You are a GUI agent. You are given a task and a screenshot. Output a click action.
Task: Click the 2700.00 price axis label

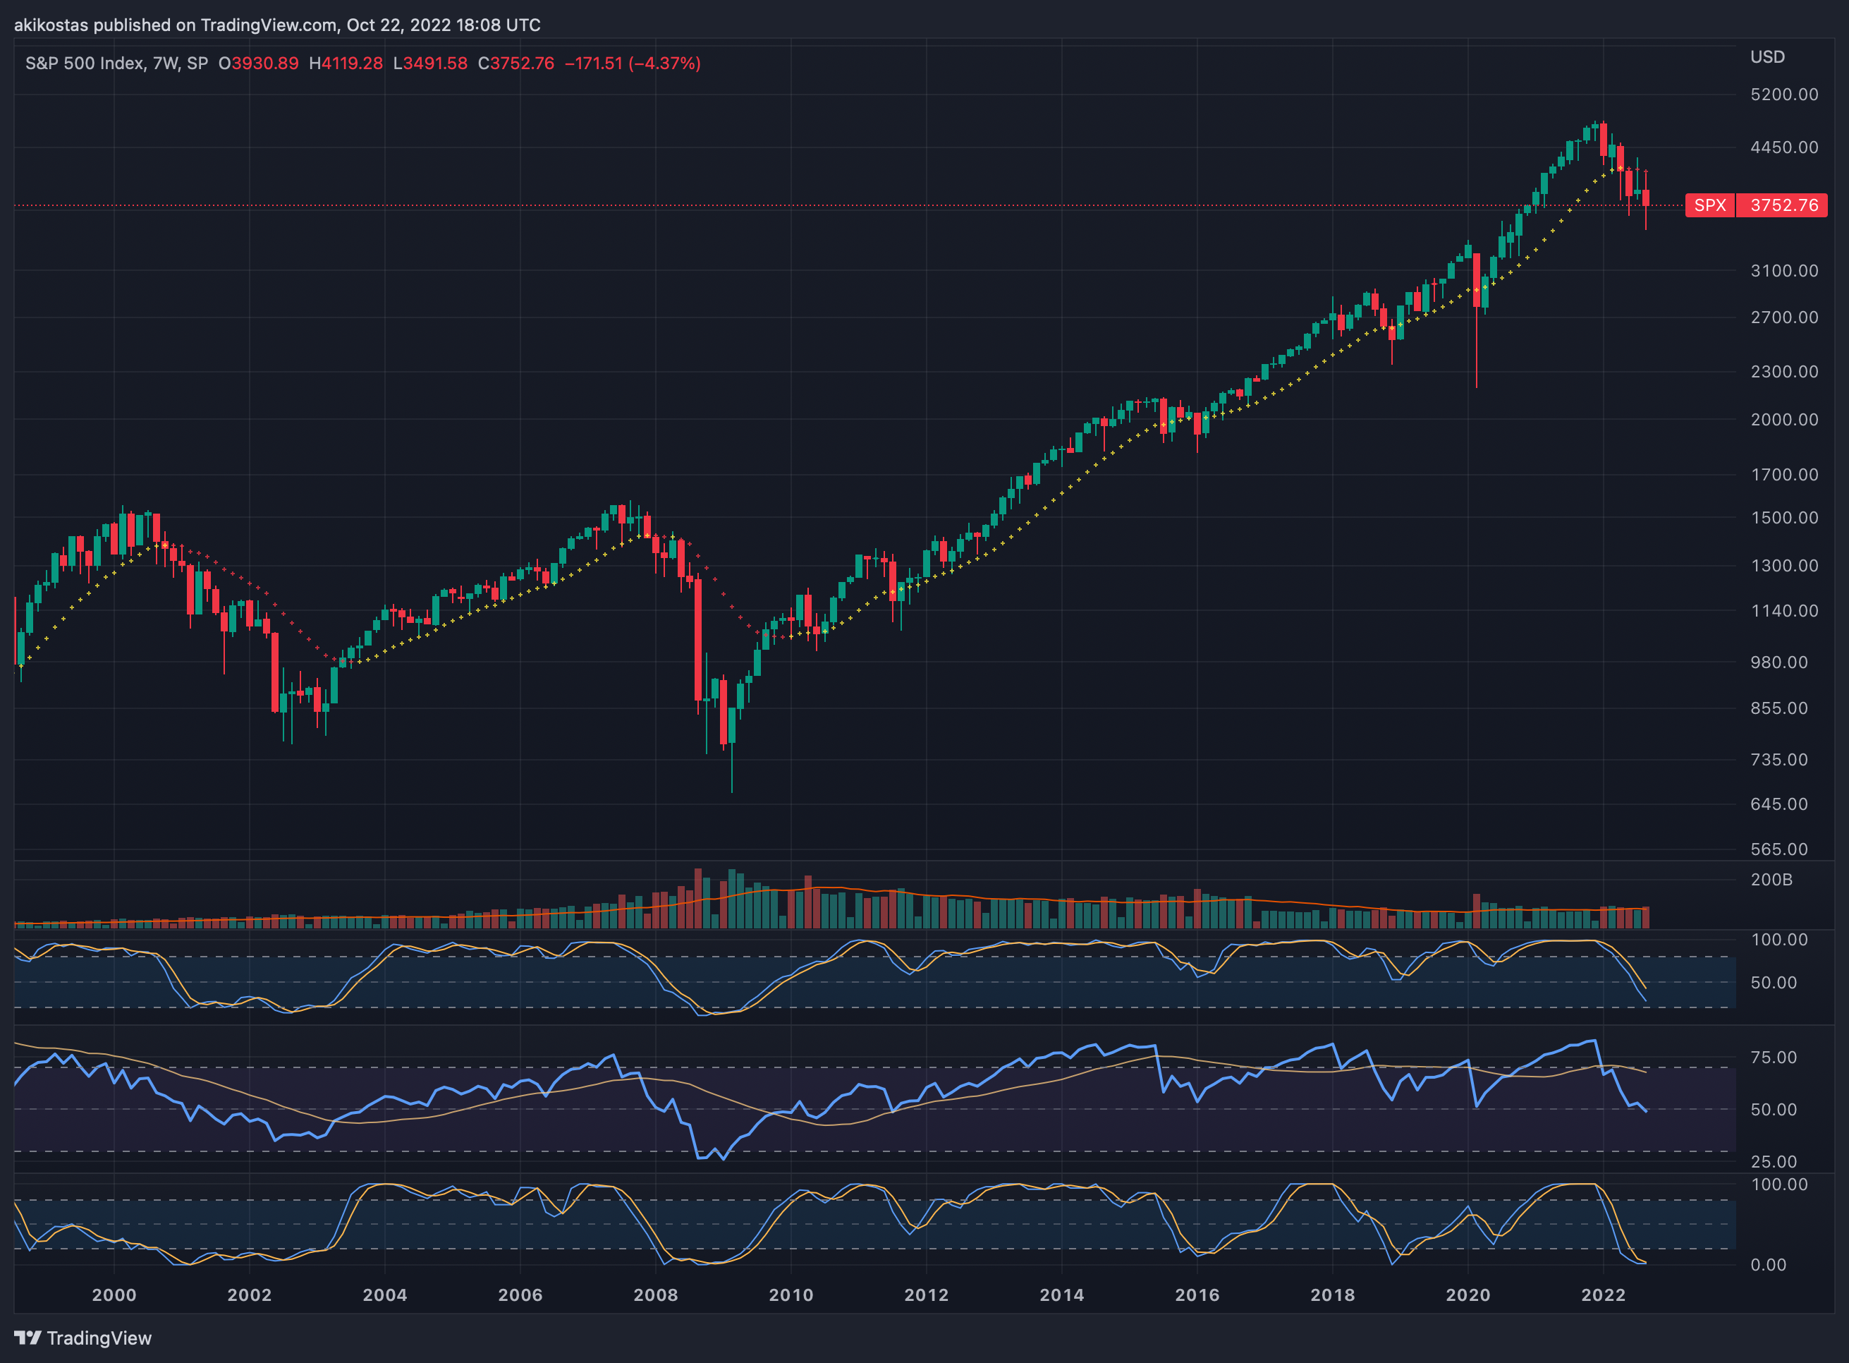coord(1784,317)
